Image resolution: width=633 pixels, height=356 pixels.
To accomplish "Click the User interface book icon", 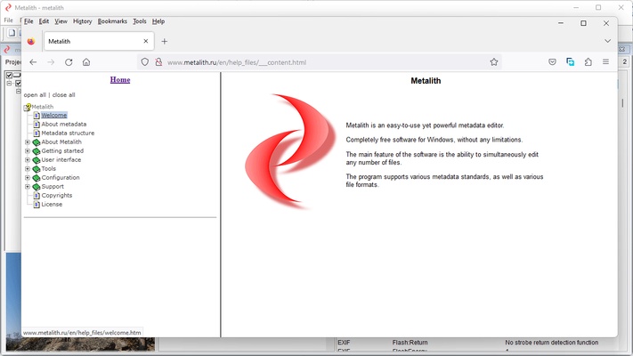I will click(37, 160).
